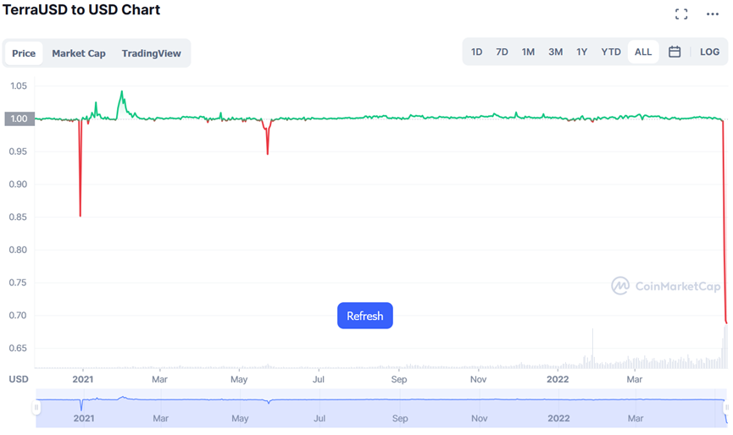Click the CoinMarketCap watermark logo

click(x=668, y=286)
